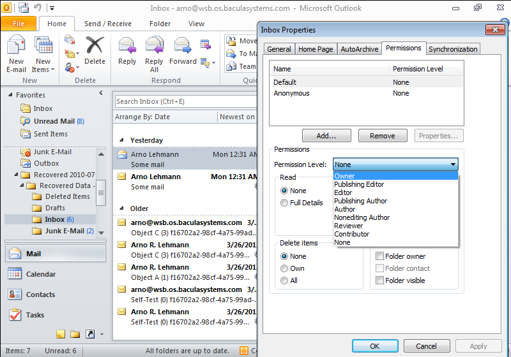Collapse the Favorites section
511x357 pixels.
tap(11, 94)
